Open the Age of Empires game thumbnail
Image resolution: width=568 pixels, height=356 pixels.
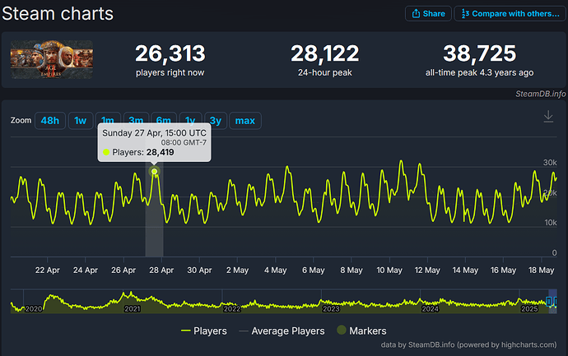point(52,60)
